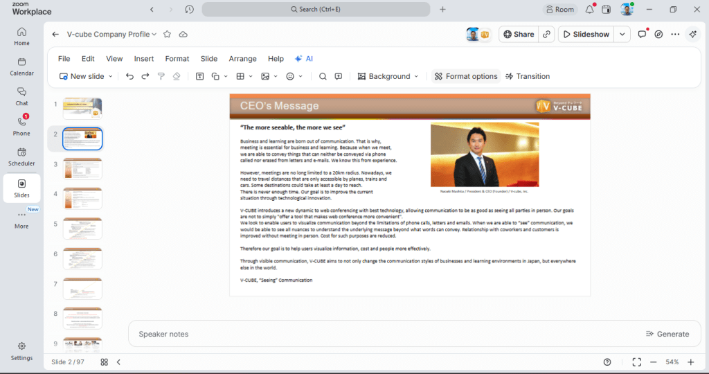Open the Background dropdown
Viewport: 709px width, 374px height.
tap(388, 76)
